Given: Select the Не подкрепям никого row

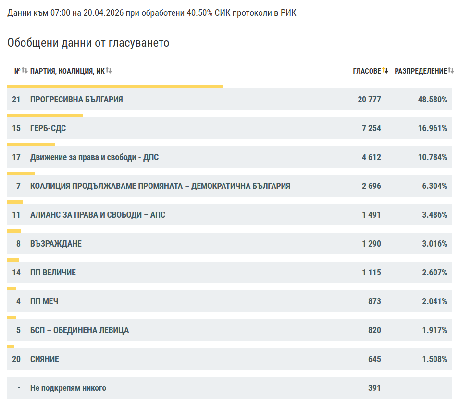Looking at the screenshot, I should [x=68, y=388].
